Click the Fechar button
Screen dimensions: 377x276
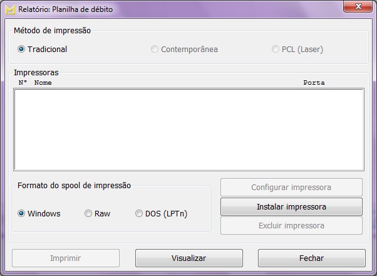click(x=311, y=258)
